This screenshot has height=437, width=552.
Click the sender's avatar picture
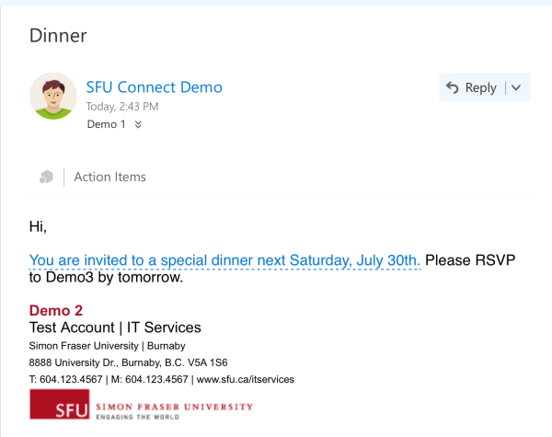pyautogui.click(x=53, y=96)
